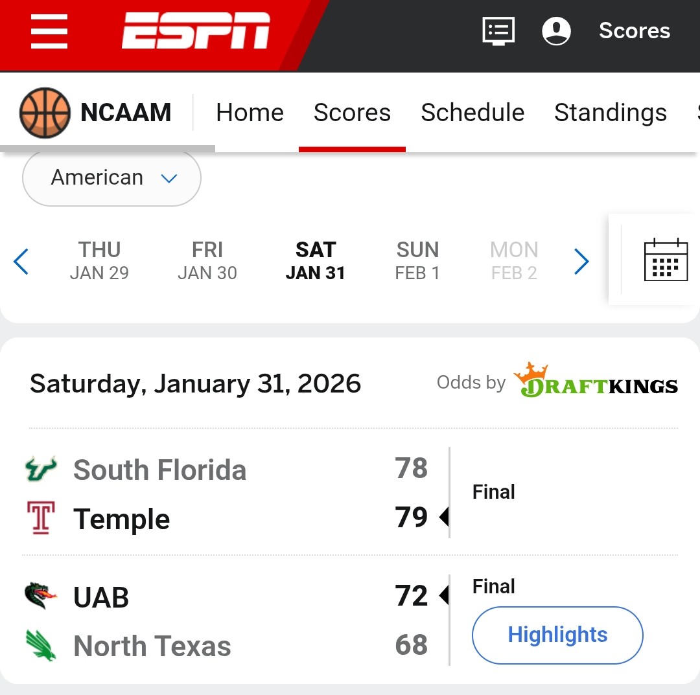This screenshot has width=700, height=695.
Task: Click the Temple Owls logo
Action: [40, 518]
